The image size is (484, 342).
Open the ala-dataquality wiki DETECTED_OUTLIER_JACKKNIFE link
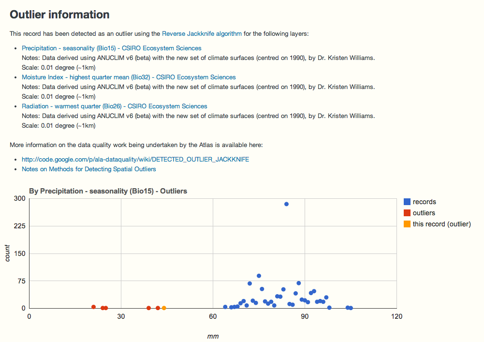click(135, 159)
